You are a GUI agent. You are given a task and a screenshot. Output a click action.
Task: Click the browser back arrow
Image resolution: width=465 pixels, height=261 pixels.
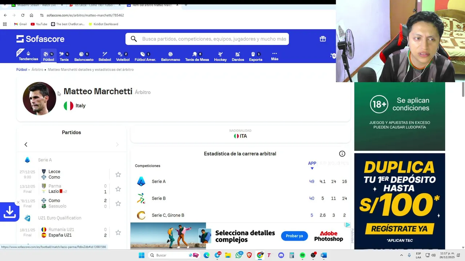[5, 15]
